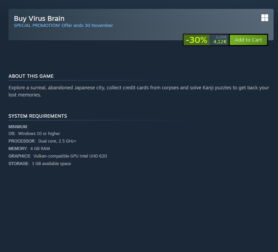Select the ABOUT THIS GAME heading
Image resolution: width=278 pixels, height=252 pixels.
pyautogui.click(x=31, y=76)
